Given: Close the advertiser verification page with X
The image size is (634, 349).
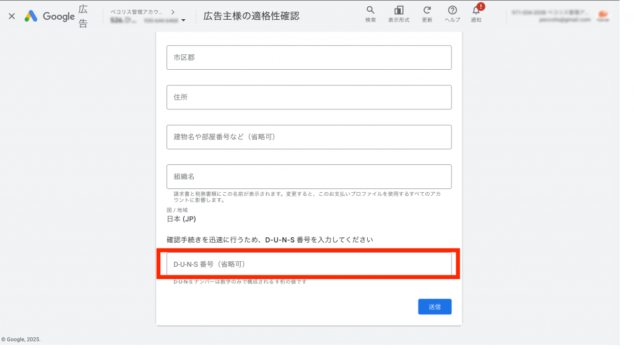Looking at the screenshot, I should coord(12,16).
